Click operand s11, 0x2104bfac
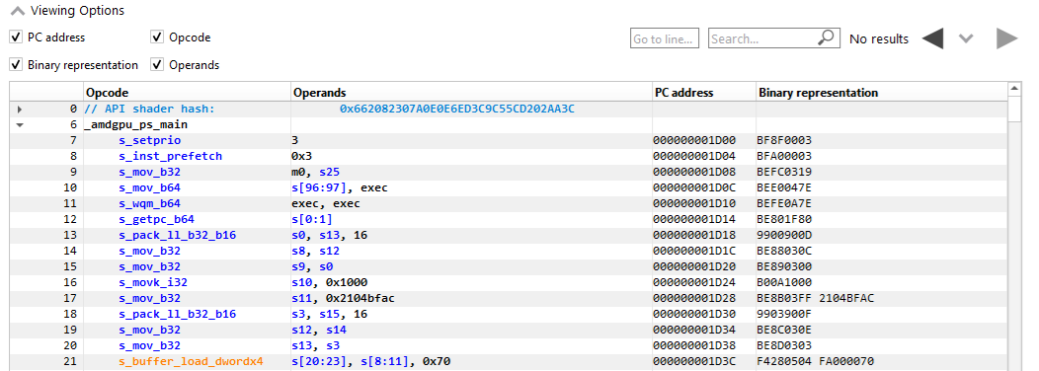 [343, 298]
